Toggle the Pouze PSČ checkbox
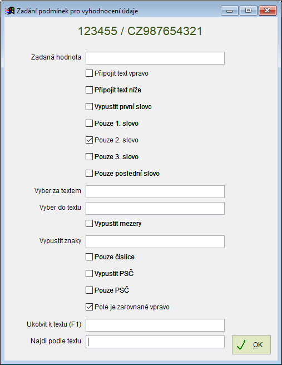The image size is (282, 365). click(89, 290)
